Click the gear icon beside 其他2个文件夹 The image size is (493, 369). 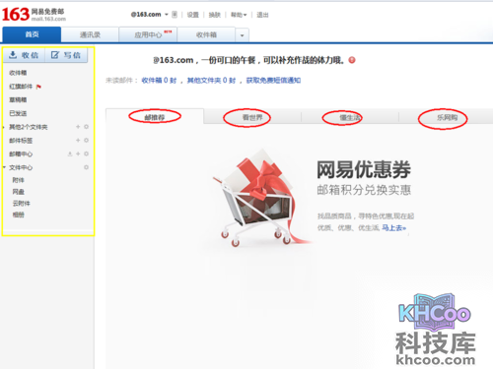click(86, 127)
